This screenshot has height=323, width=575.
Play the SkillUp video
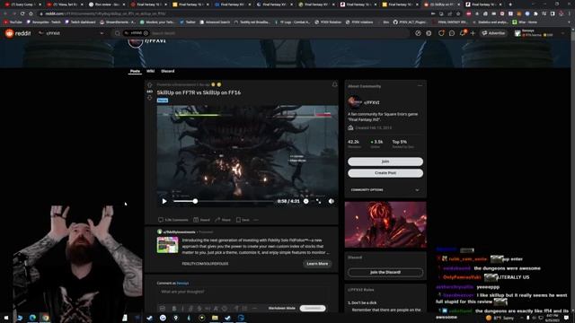(x=164, y=201)
